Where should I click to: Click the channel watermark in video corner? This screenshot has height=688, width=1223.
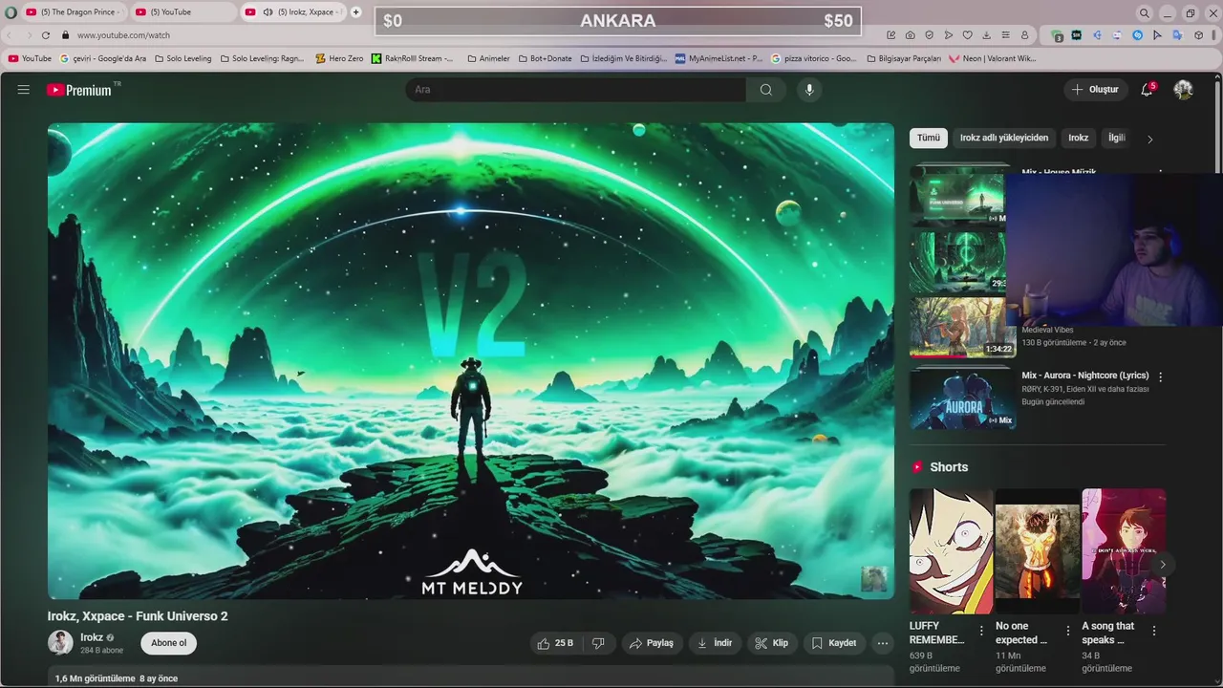[x=874, y=579]
